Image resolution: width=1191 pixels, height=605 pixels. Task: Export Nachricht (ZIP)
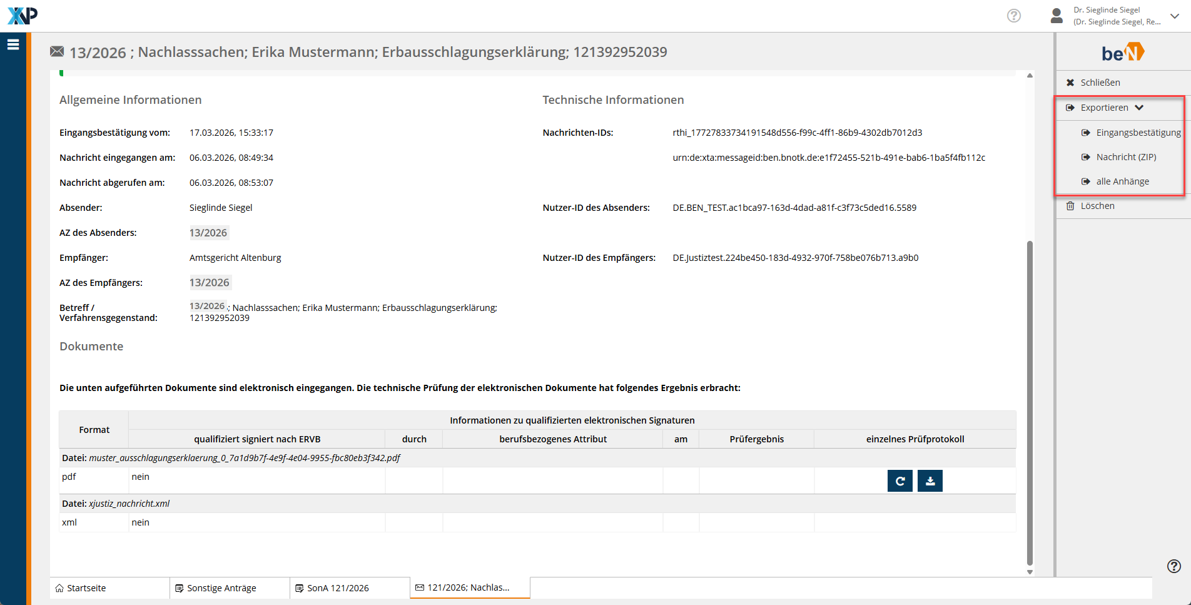click(x=1125, y=157)
